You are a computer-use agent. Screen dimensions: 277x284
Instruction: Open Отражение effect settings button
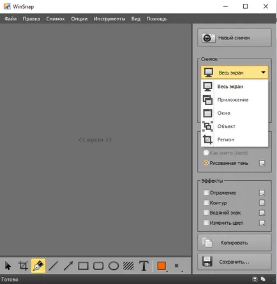tap(262, 193)
